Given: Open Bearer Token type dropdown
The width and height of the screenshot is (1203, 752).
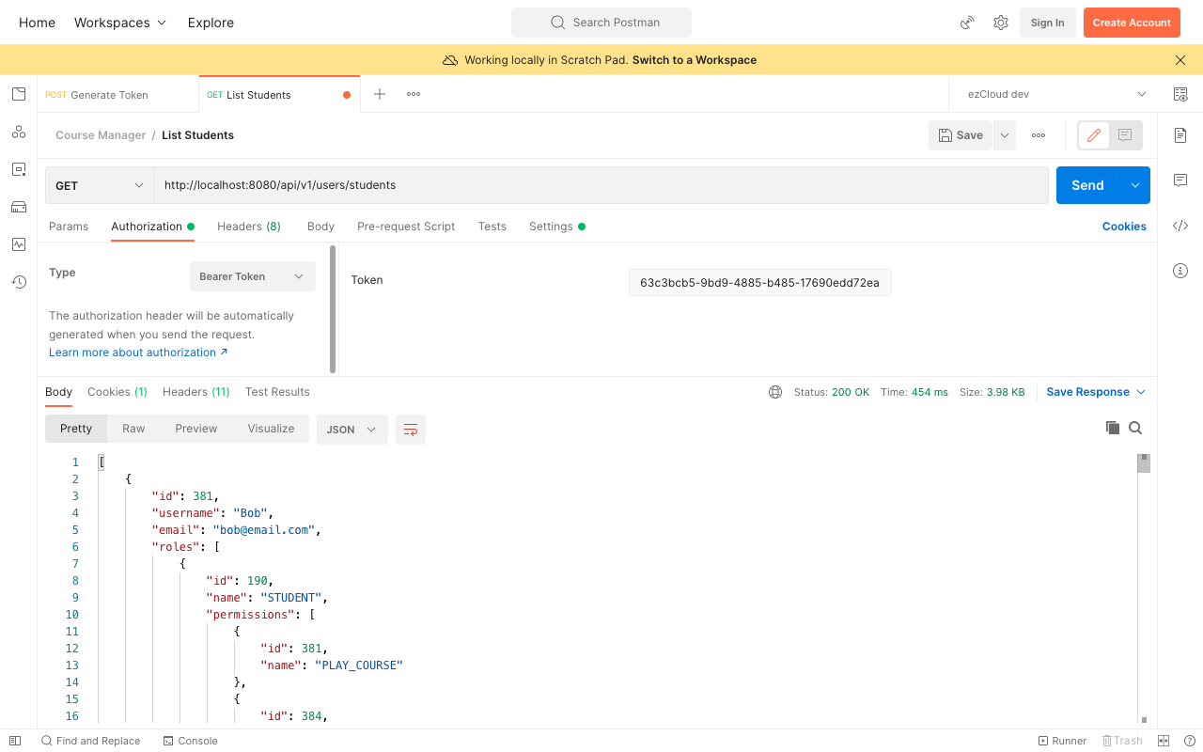Looking at the screenshot, I should tap(252, 276).
